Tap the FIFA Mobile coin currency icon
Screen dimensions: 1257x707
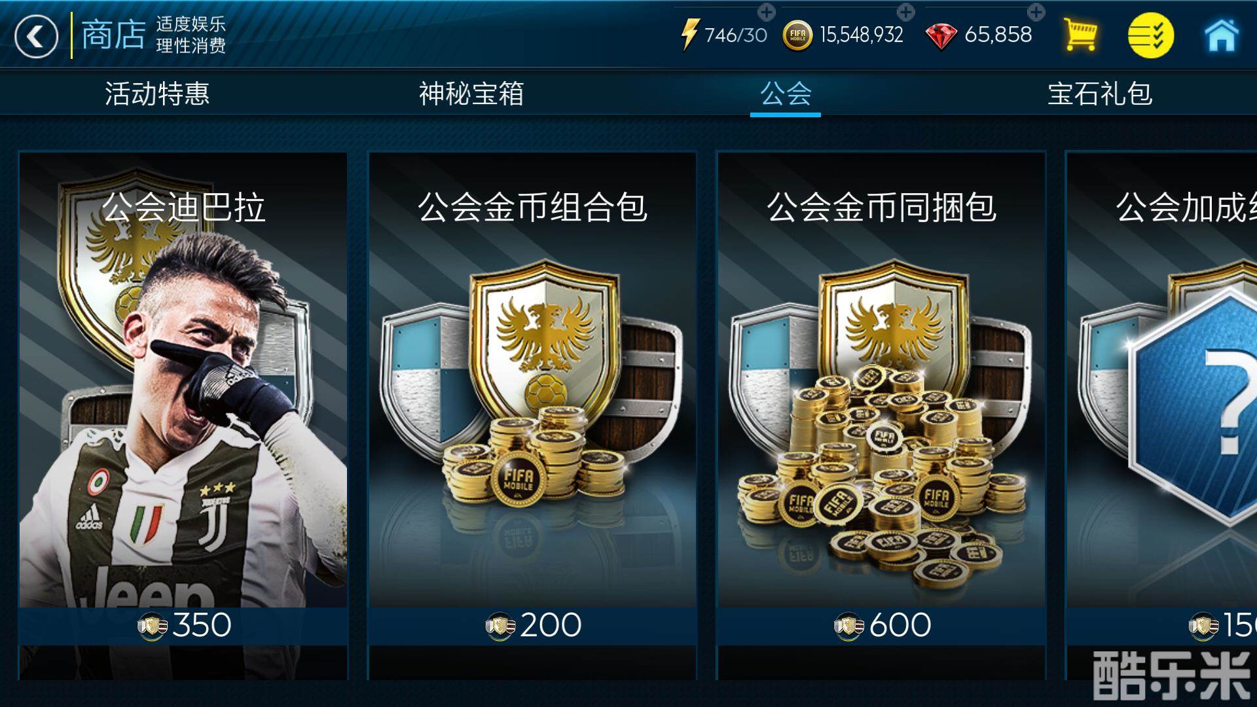(x=797, y=35)
